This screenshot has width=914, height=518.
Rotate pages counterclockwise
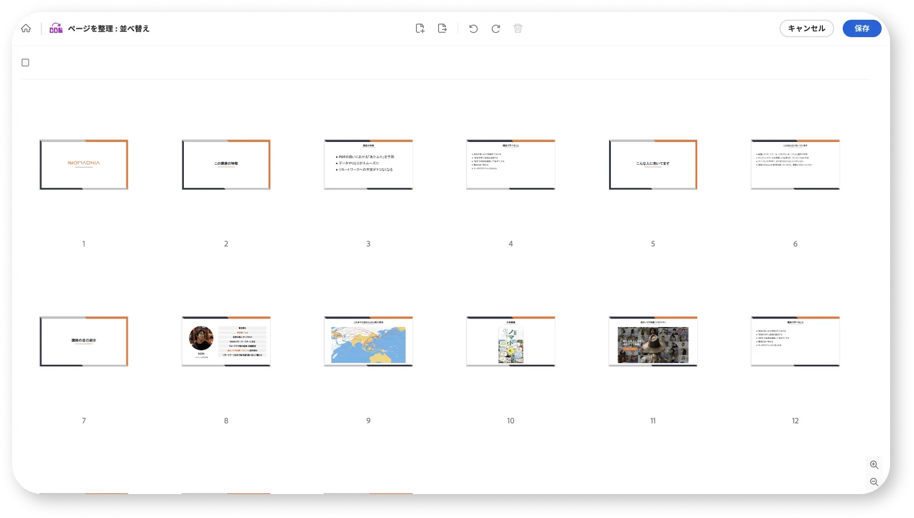473,28
